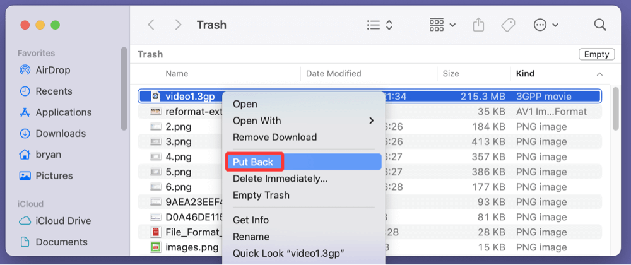Click the AV1 Im...Format kind cell
The width and height of the screenshot is (631, 265).
(551, 112)
